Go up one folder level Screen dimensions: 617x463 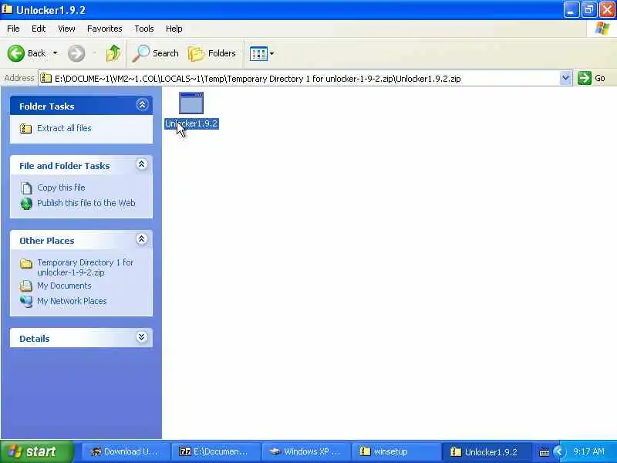pyautogui.click(x=113, y=53)
